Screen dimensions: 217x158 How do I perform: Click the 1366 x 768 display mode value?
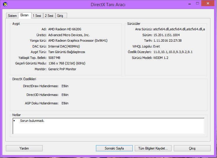pos(67,63)
